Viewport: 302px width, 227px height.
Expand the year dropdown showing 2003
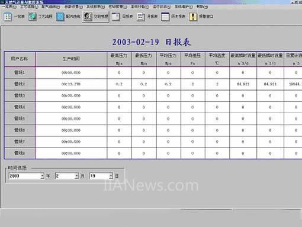pos(43,176)
